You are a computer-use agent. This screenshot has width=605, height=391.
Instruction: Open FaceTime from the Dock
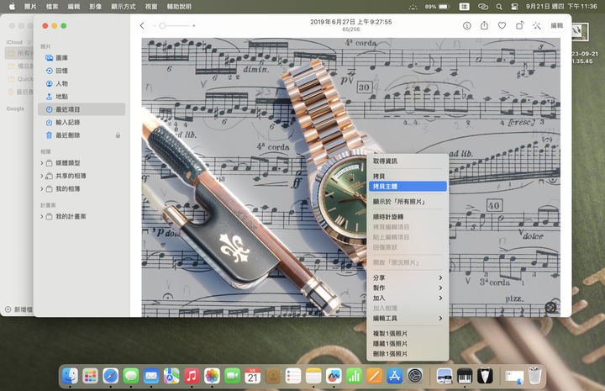click(232, 376)
